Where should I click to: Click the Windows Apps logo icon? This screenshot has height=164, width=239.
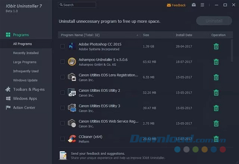[8, 98]
